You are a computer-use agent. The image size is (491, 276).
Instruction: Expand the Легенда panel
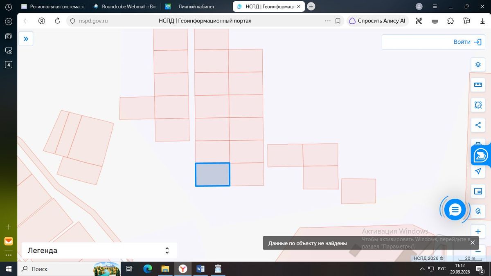99,251
